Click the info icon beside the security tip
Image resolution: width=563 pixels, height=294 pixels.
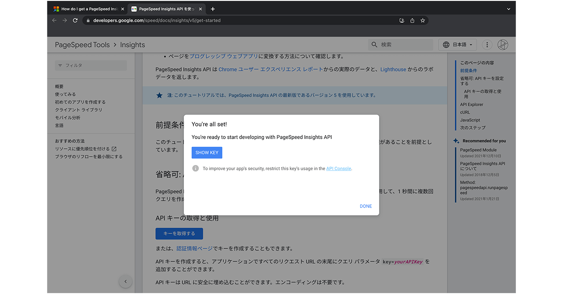[195, 169]
